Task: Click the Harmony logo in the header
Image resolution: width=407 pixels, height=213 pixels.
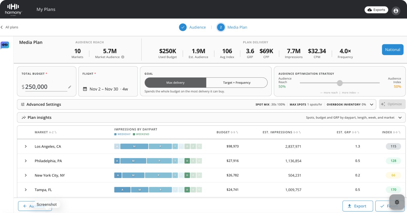Action: point(13,10)
